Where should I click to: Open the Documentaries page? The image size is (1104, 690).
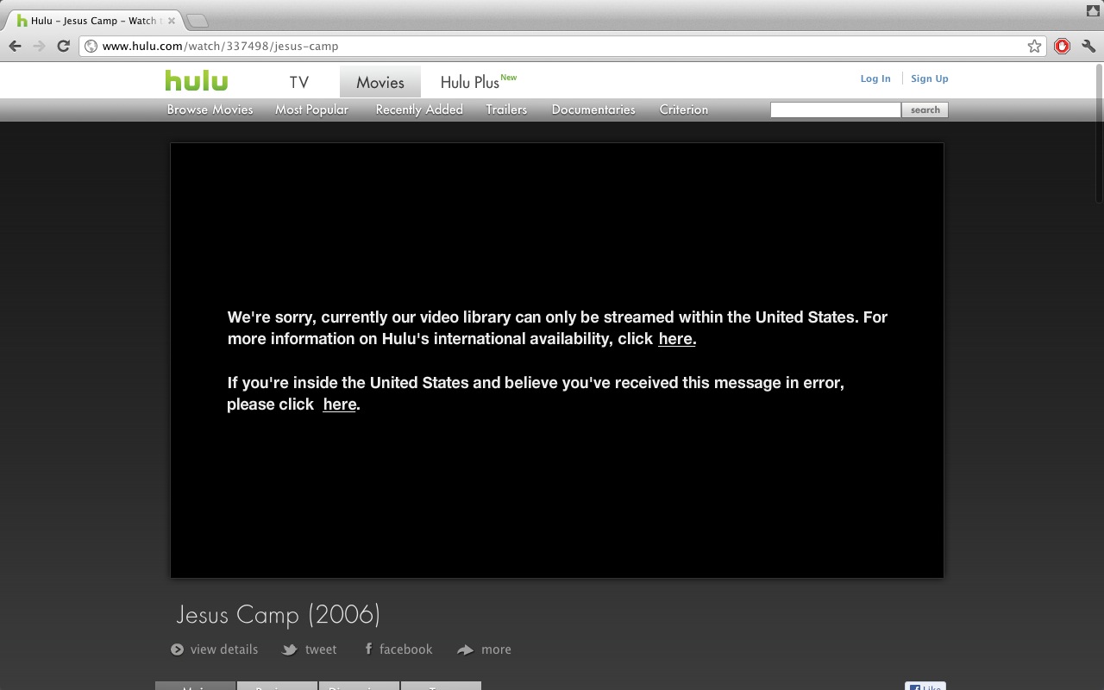[x=593, y=110]
